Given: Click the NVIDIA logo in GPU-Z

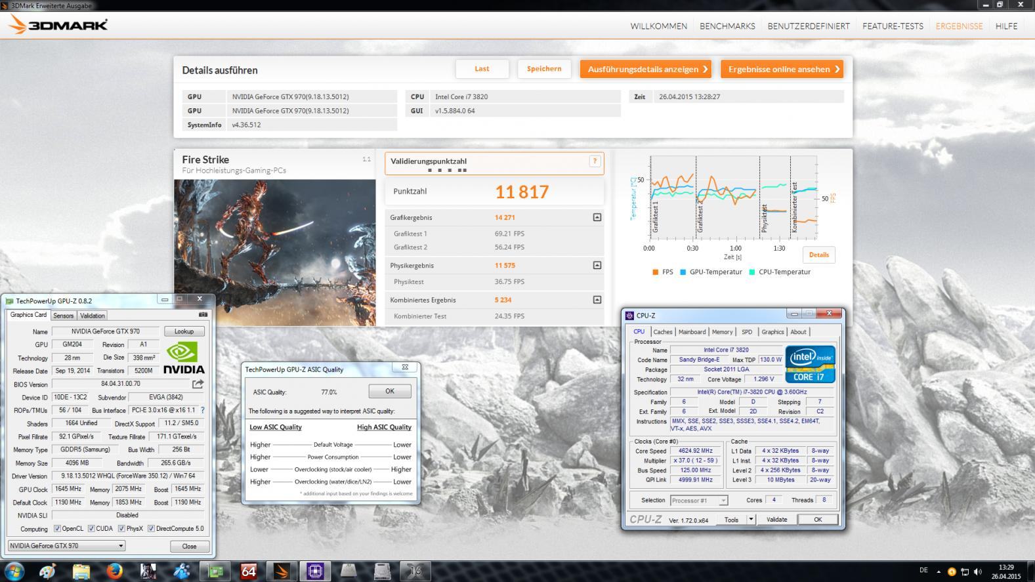Looking at the screenshot, I should 184,358.
